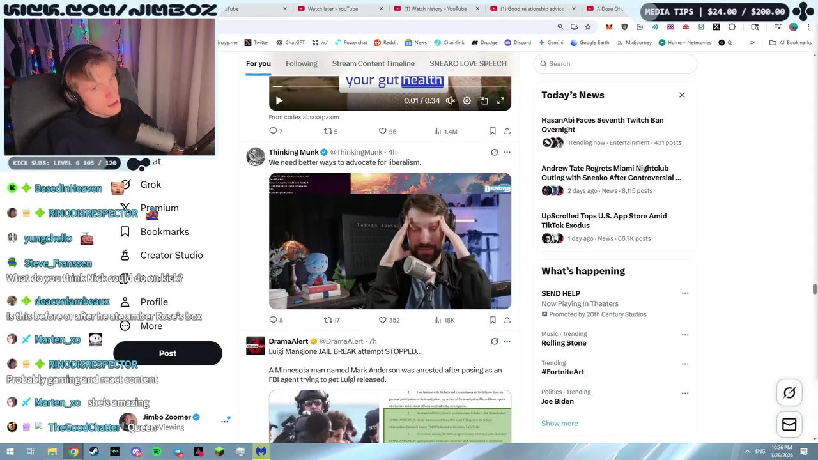The image size is (818, 460).
Task: Focus the X Search field
Action: click(x=615, y=64)
